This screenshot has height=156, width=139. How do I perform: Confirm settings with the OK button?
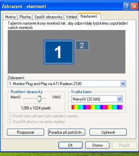click(x=70, y=145)
